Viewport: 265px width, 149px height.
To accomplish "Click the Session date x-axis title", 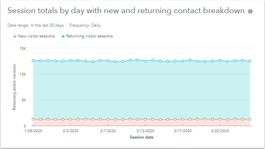I will 142,137.
